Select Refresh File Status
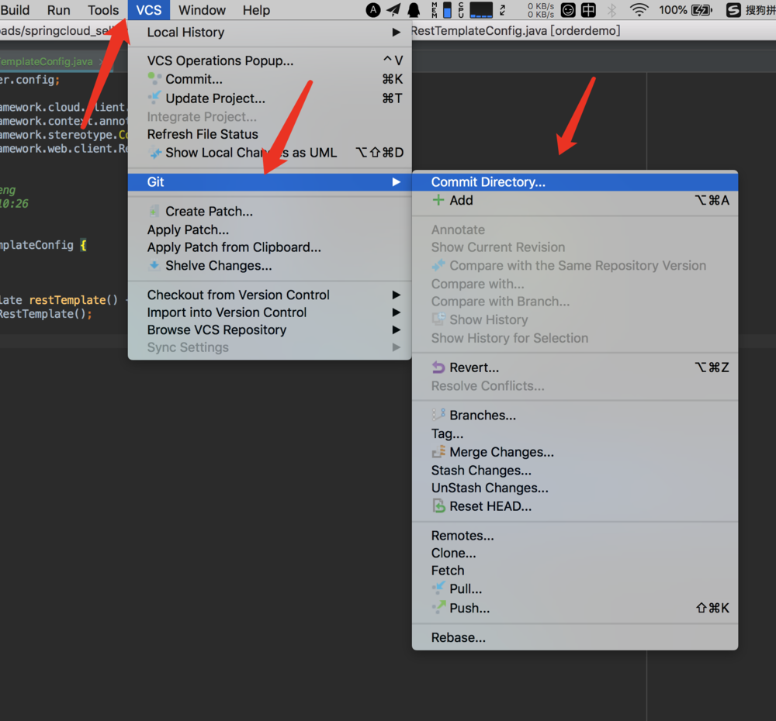 [x=270, y=134]
